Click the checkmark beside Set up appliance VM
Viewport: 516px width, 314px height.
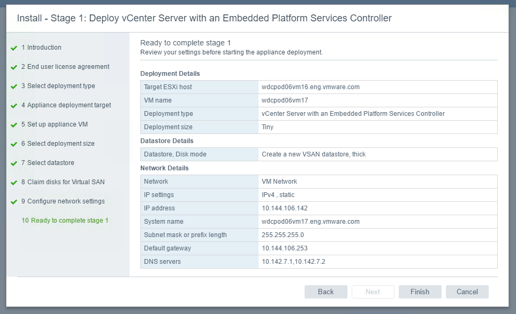point(14,125)
